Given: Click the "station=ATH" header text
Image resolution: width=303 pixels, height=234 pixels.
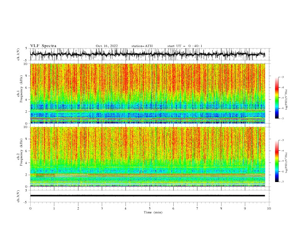Looking at the screenshot, I should [142, 46].
